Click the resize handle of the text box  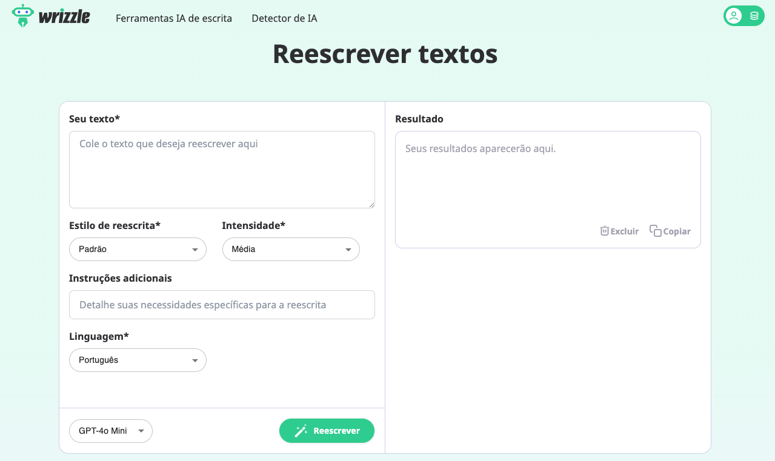tap(371, 204)
